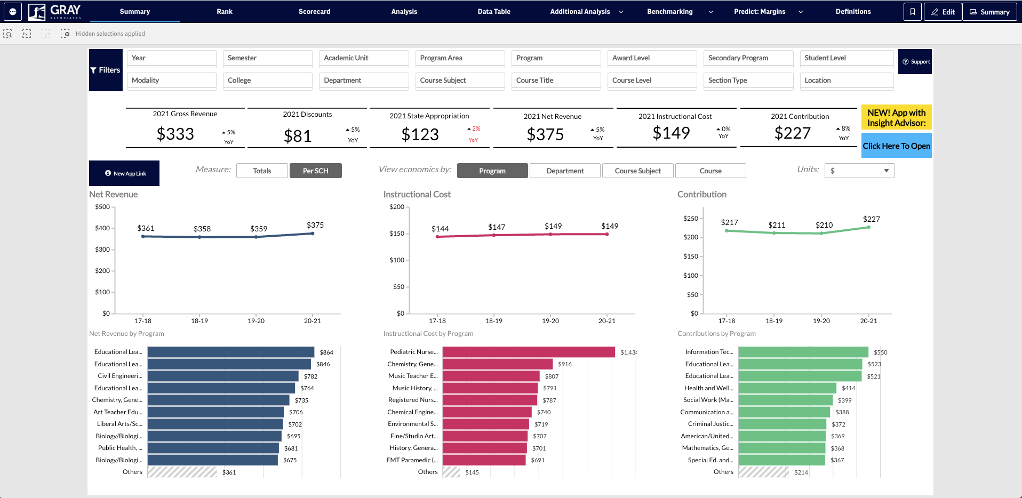View economics by Course
Image resolution: width=1022 pixels, height=498 pixels.
click(710, 171)
